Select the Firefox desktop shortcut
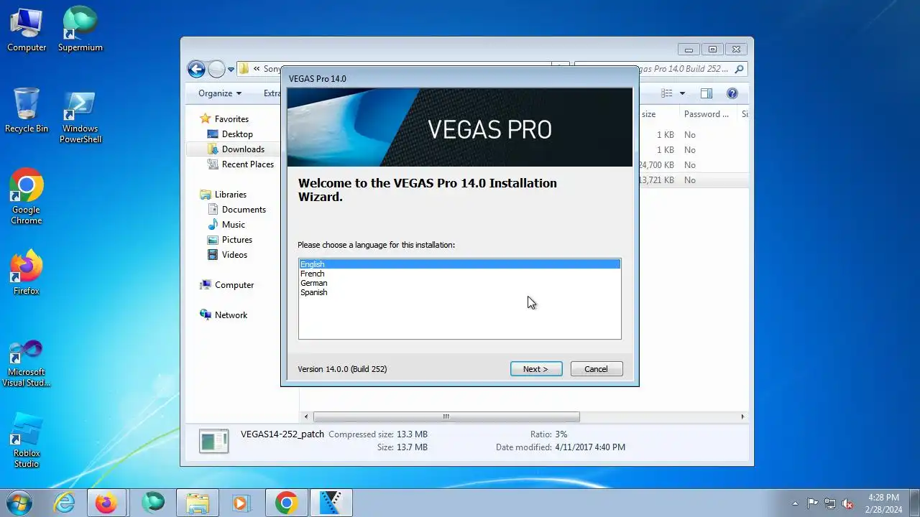The width and height of the screenshot is (920, 517). click(27, 273)
